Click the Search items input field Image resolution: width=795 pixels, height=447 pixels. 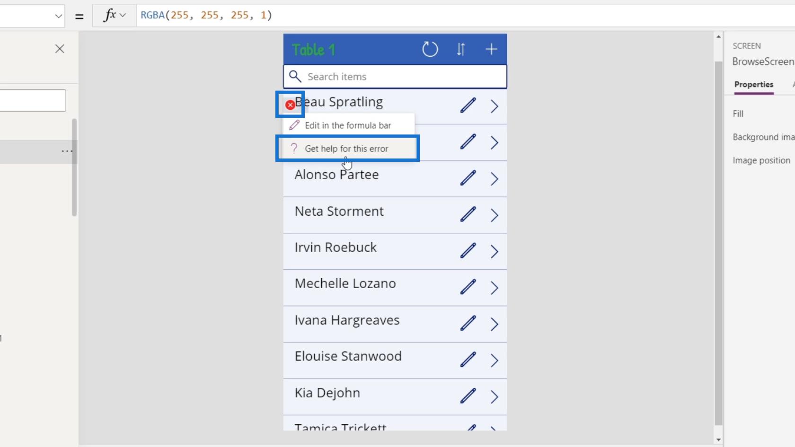pos(395,76)
